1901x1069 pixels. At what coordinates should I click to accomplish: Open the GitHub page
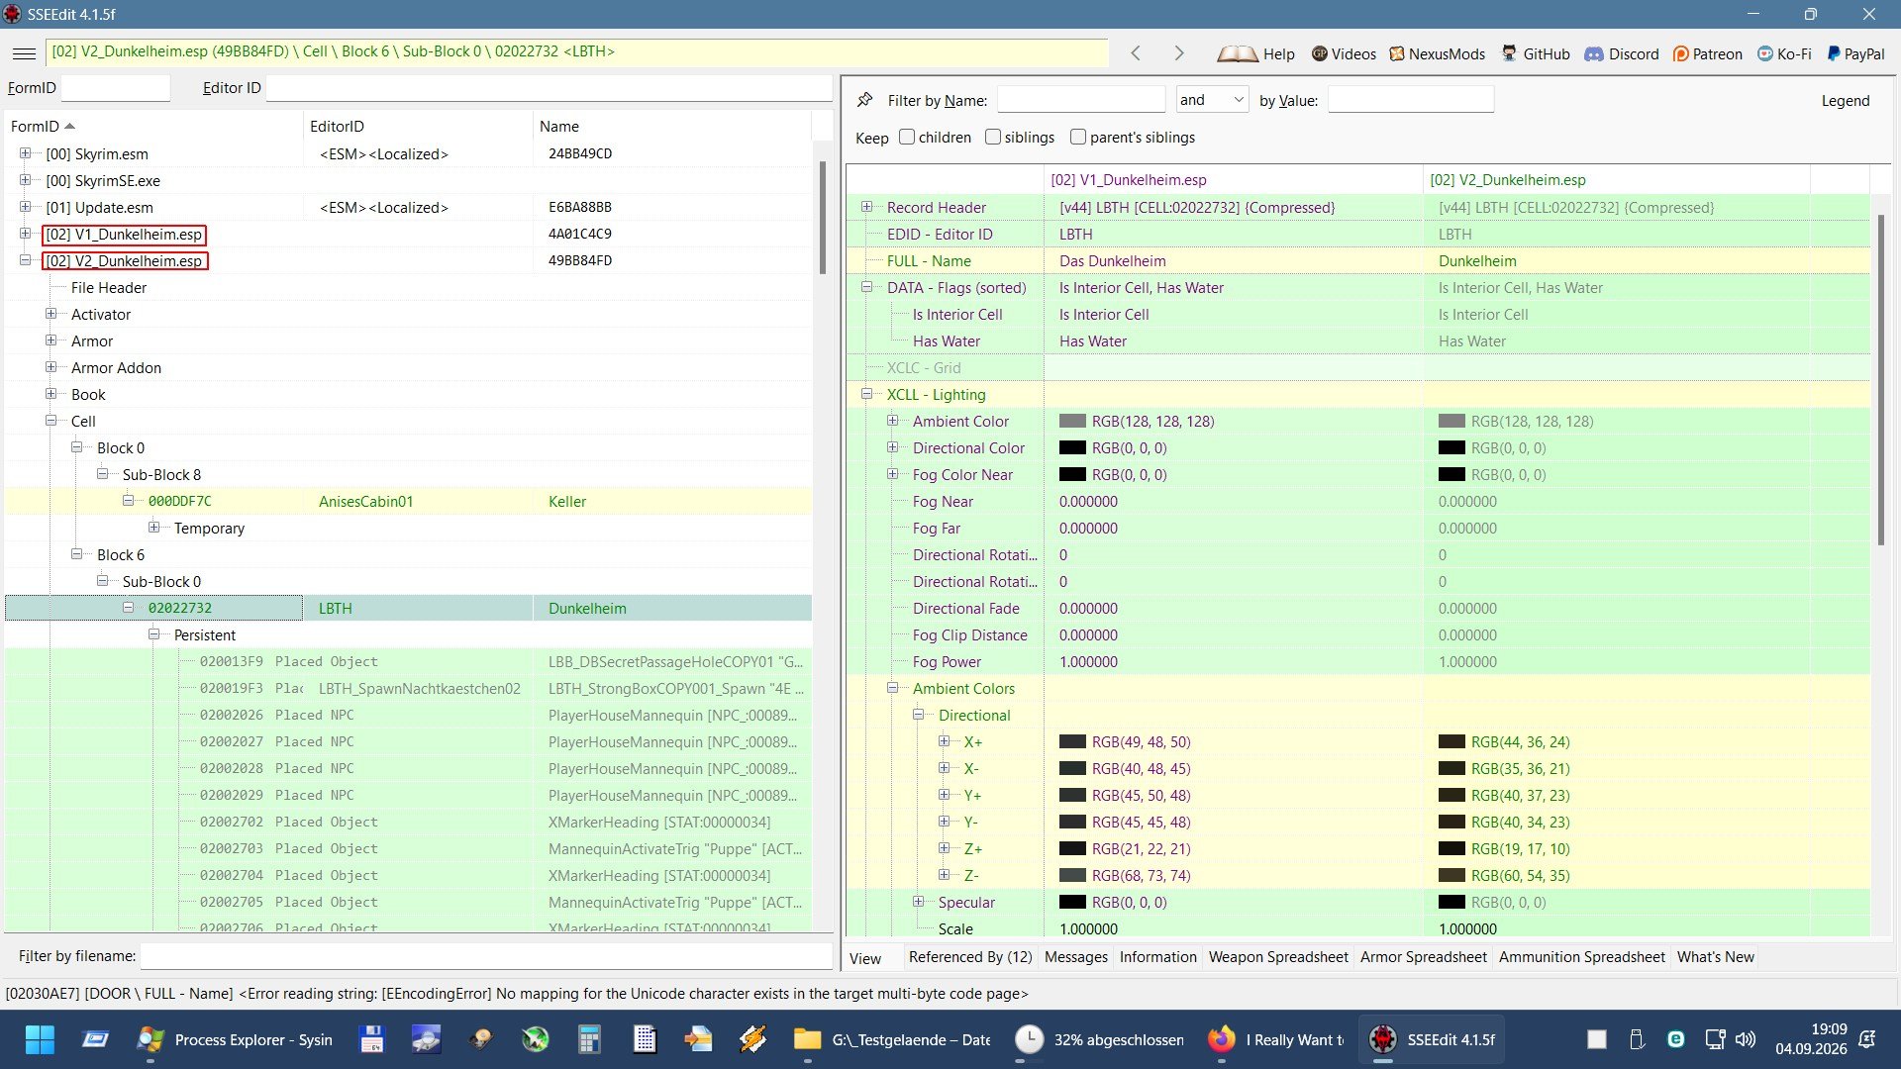click(x=1536, y=53)
